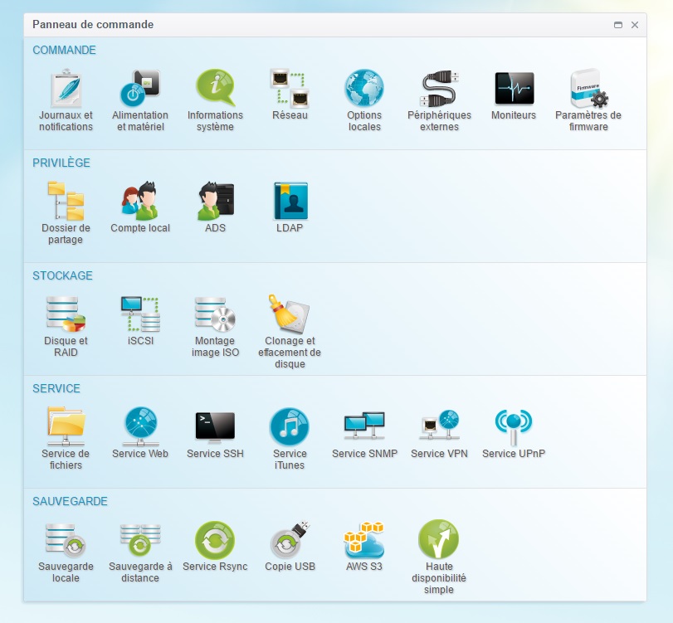Open AWS S3 backup settings
Image resolution: width=673 pixels, height=623 pixels.
[x=364, y=541]
